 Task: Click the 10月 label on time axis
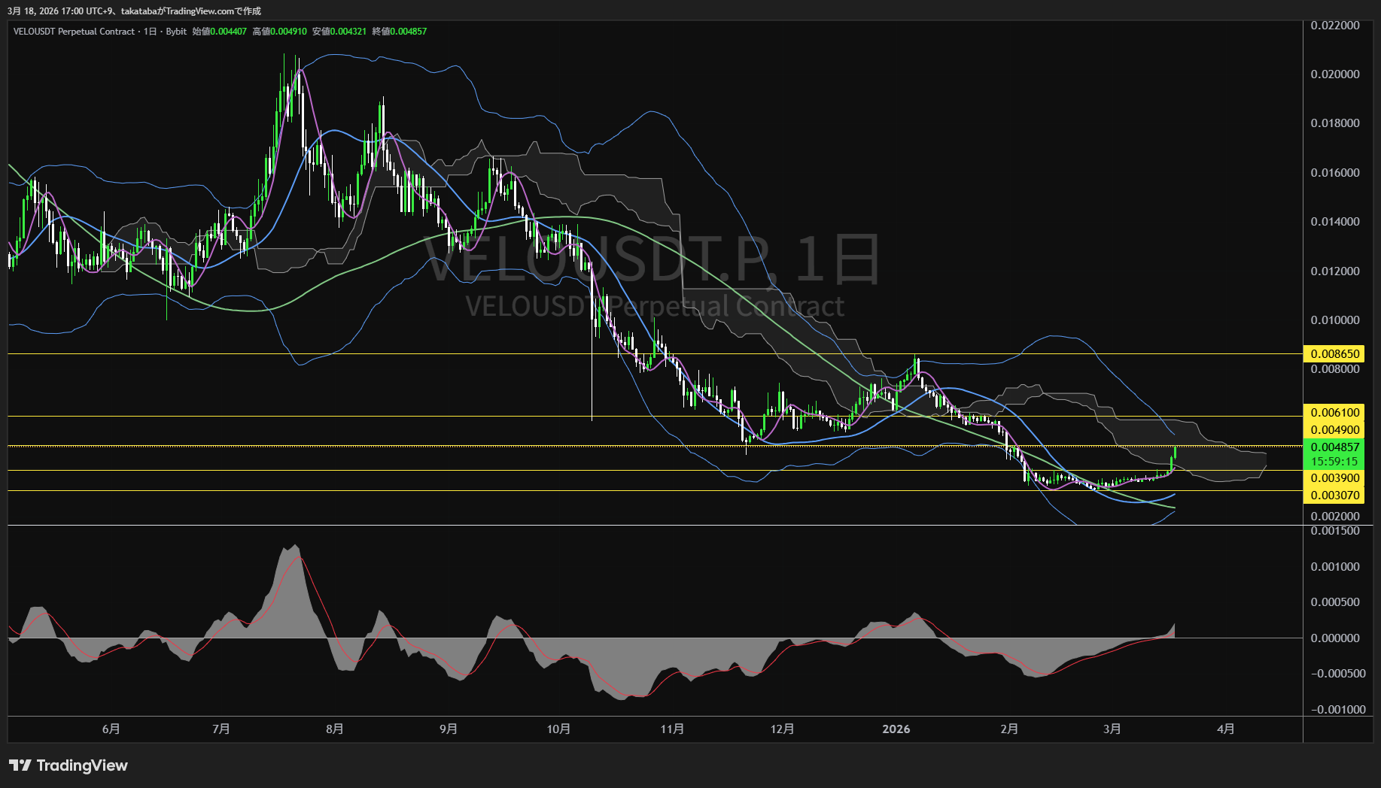(558, 729)
